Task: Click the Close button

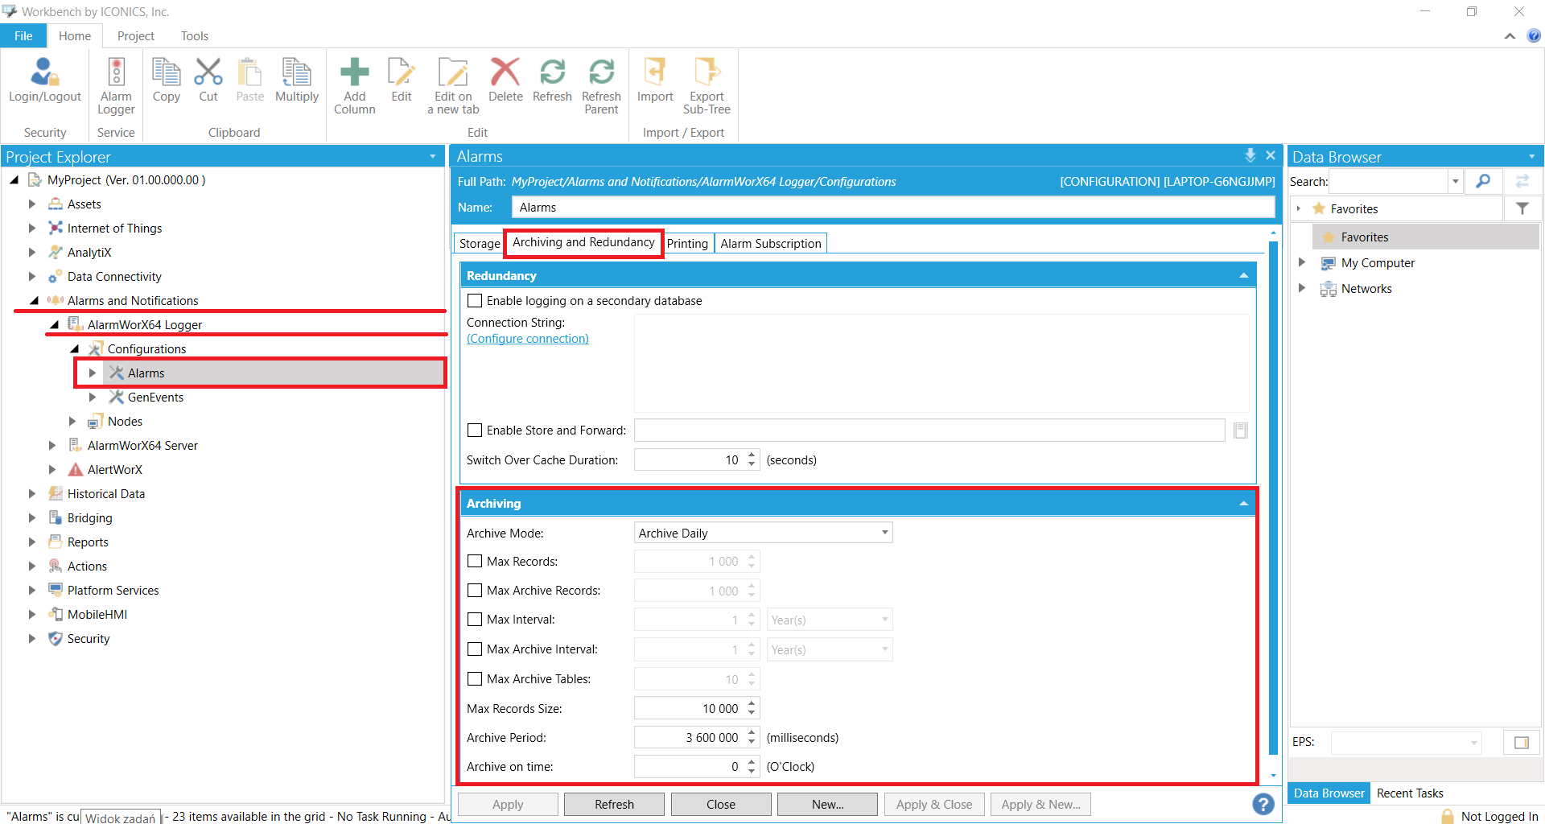Action: [x=721, y=805]
